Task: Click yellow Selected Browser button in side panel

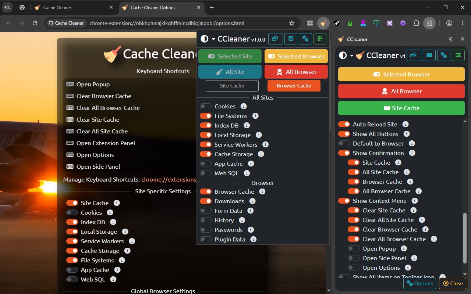Action: 401,74
